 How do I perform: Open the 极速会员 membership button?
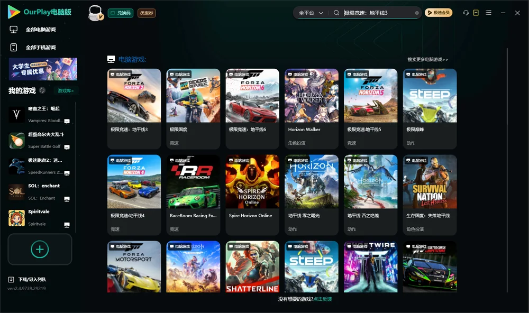click(439, 13)
